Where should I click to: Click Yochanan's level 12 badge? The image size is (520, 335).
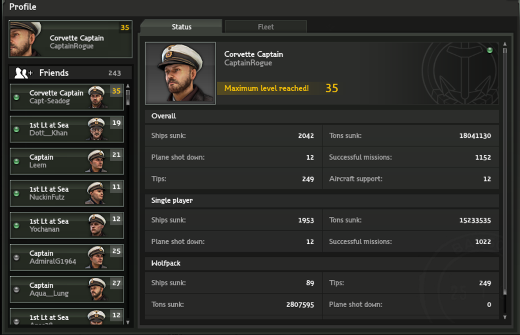[116, 219]
